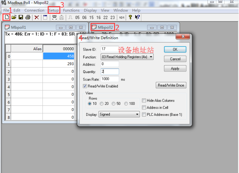Screen dimensions: 239x173
Task: Click the function 16 toolbar button
Action: coord(98,17)
